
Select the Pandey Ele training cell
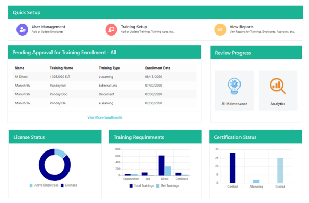coord(58,103)
